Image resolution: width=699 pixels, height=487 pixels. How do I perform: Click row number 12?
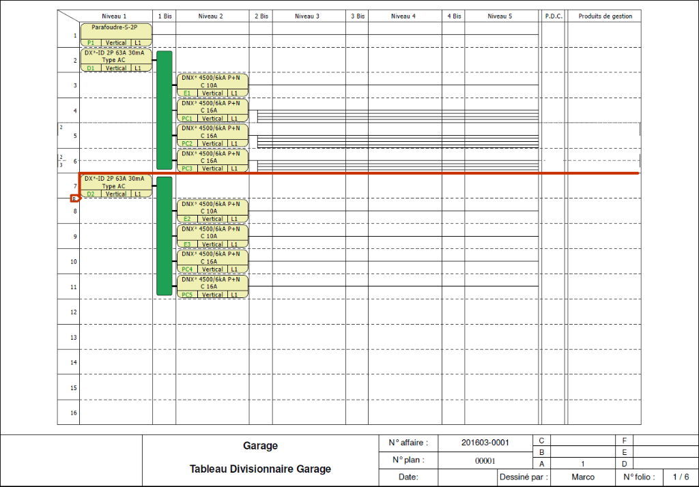click(x=74, y=312)
